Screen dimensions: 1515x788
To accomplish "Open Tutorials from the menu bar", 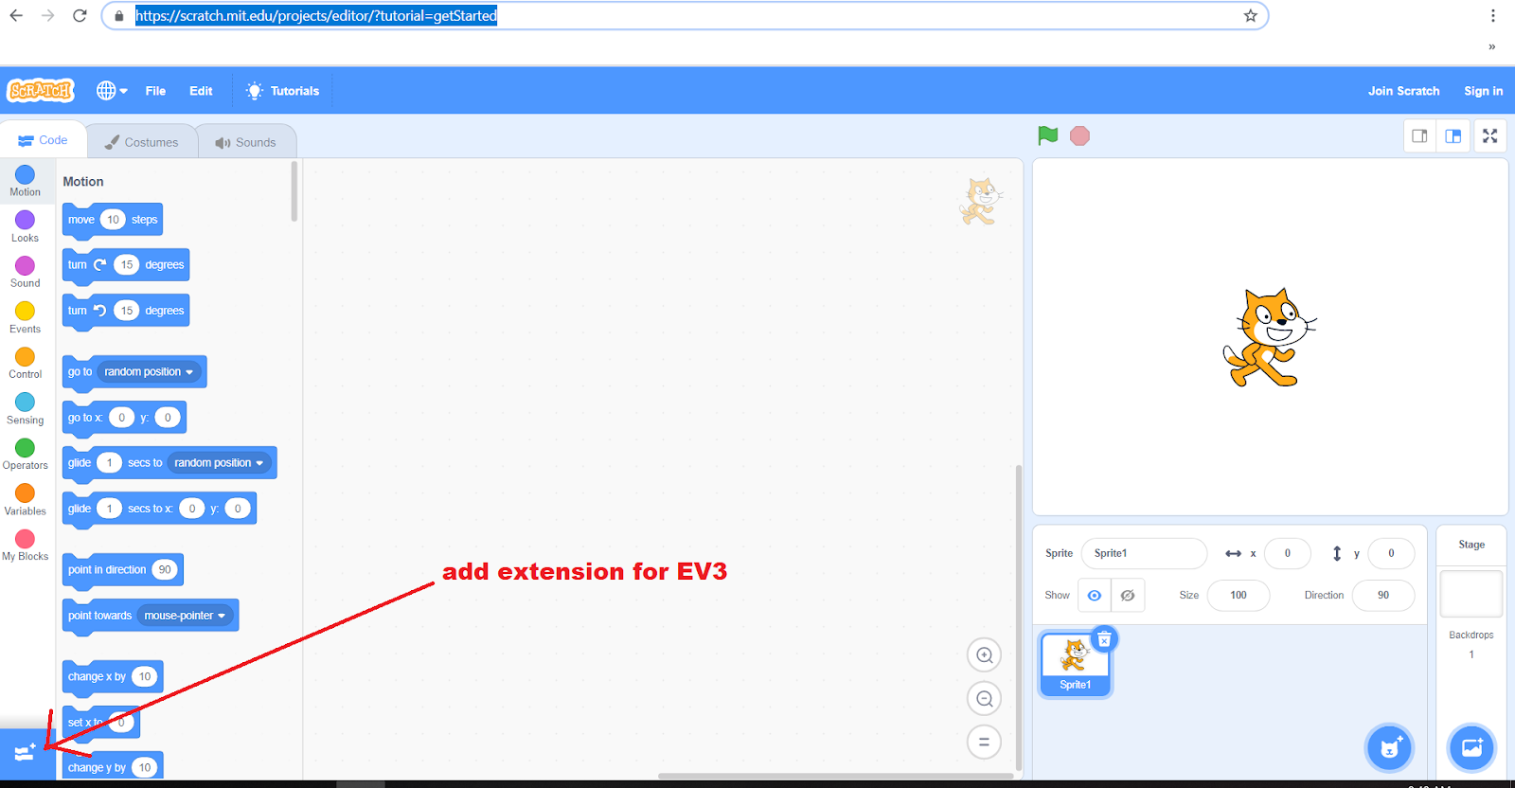I will pyautogui.click(x=283, y=91).
